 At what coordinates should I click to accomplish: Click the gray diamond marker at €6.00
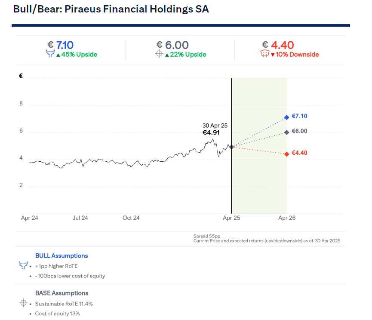(x=286, y=132)
